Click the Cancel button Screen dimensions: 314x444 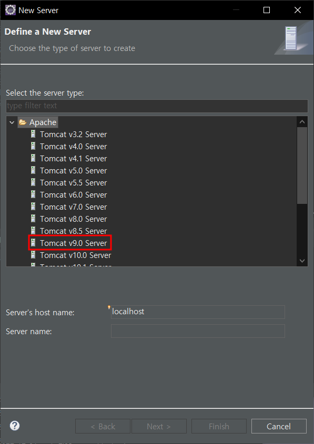[x=279, y=426]
